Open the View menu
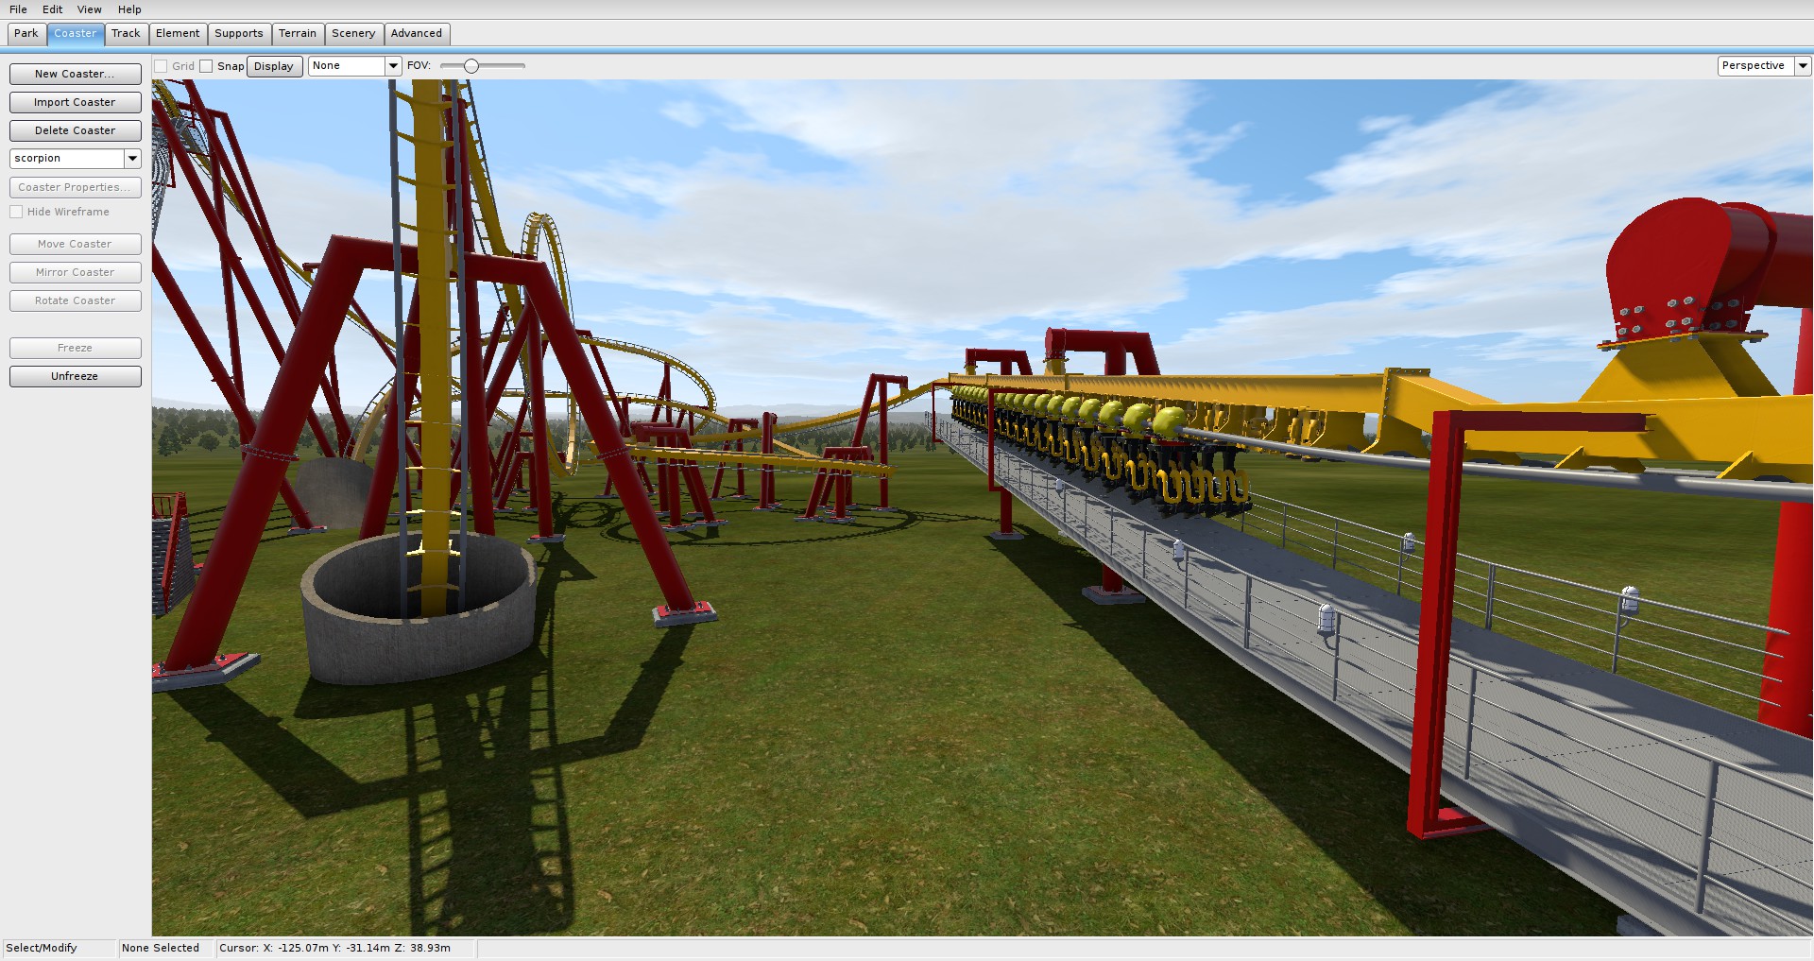Viewport: 1814px width, 961px height. coord(90,9)
